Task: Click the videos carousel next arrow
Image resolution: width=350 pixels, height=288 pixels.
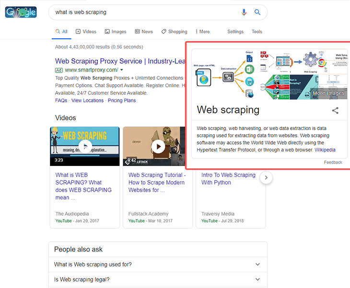Action: [266, 177]
